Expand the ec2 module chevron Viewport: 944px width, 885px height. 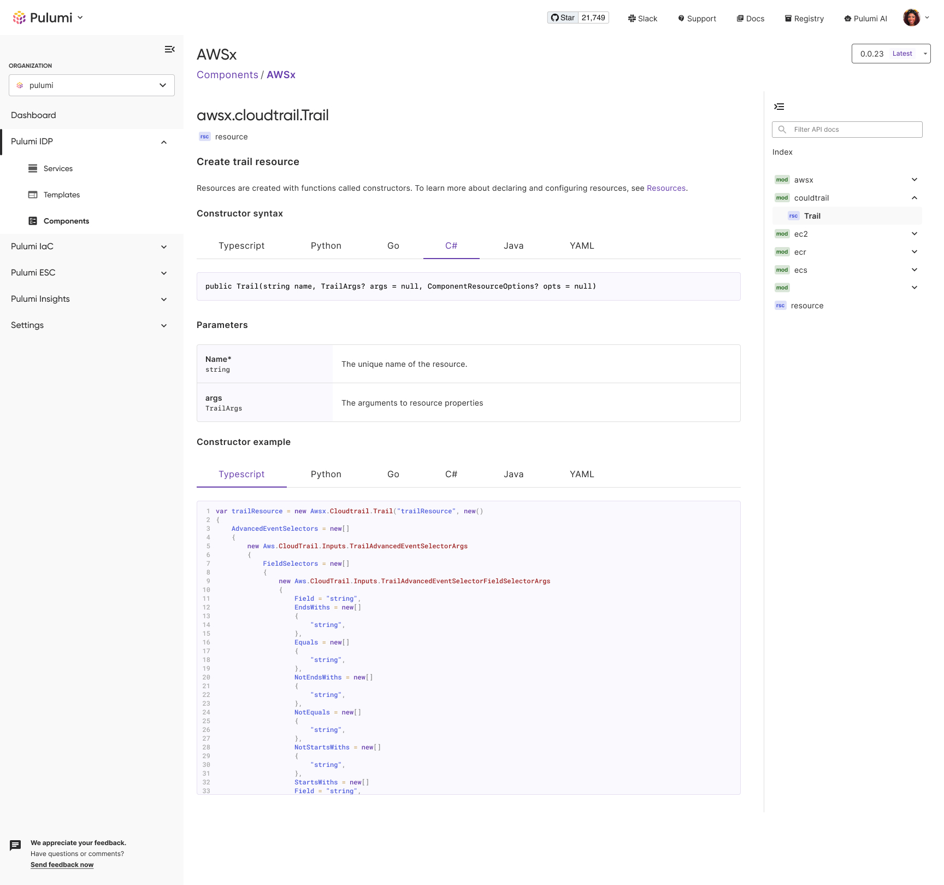point(914,234)
